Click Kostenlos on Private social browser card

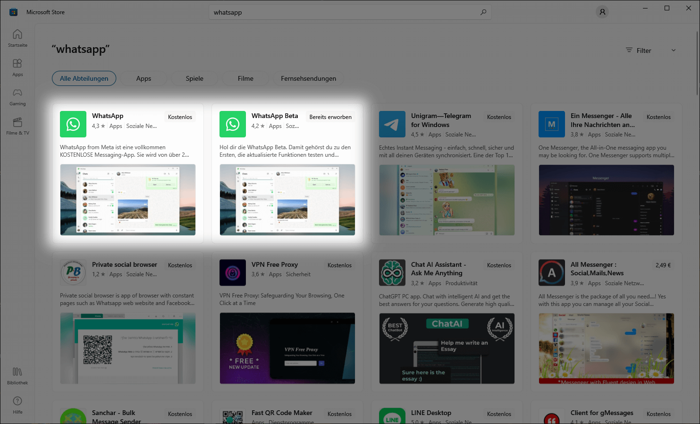click(180, 265)
